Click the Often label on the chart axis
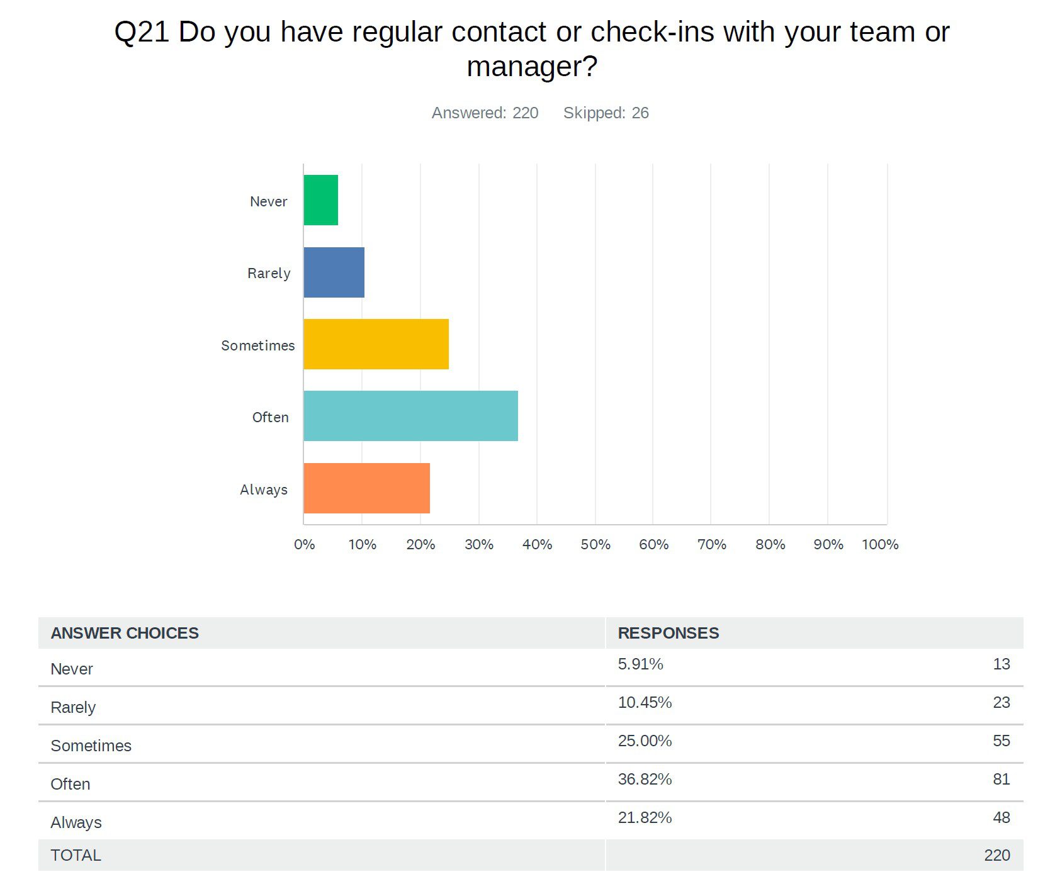This screenshot has width=1055, height=884. [270, 417]
